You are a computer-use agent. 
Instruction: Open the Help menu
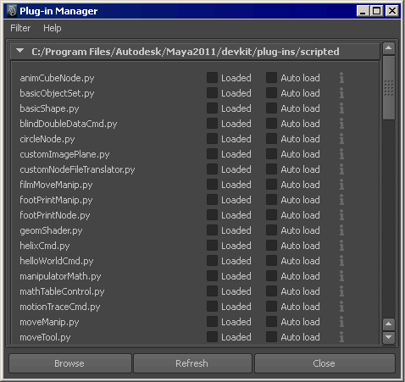click(53, 28)
